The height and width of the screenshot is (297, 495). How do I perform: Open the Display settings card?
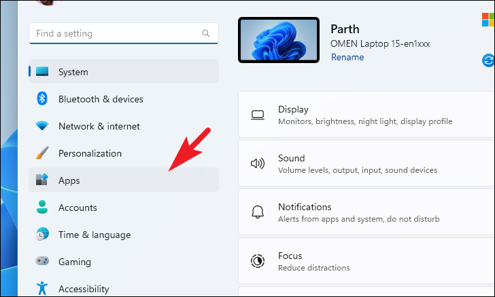coord(366,115)
